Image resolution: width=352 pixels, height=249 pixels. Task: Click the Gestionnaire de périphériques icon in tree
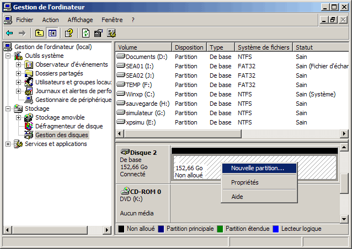[x=29, y=100]
